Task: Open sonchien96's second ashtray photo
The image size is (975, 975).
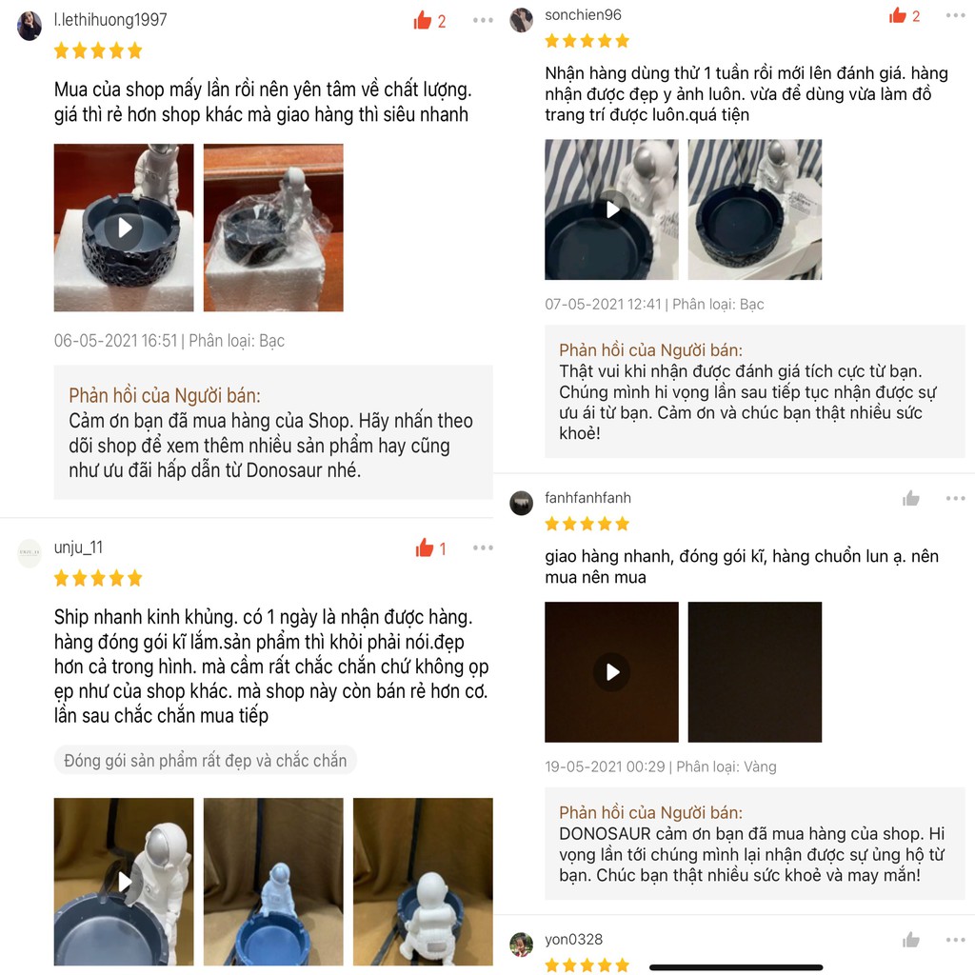Action: pos(755,209)
